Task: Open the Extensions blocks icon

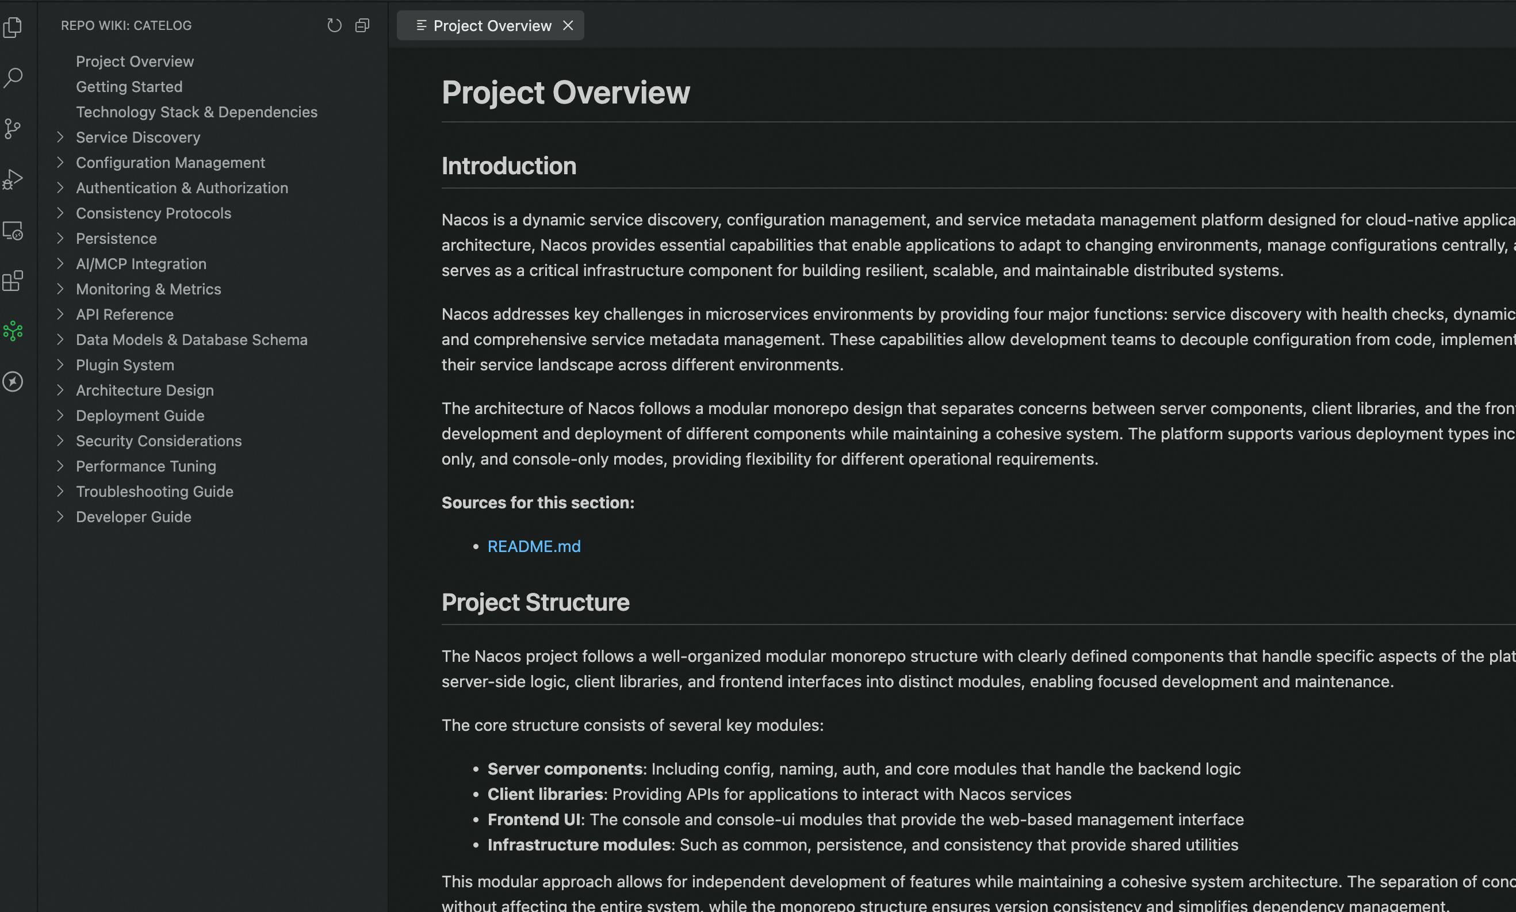Action: click(13, 280)
